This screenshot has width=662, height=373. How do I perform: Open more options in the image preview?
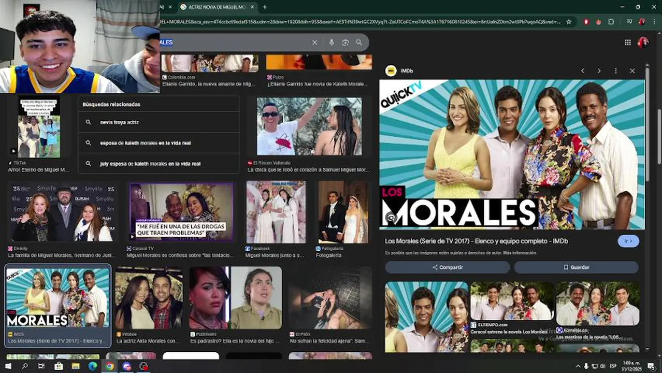[x=616, y=70]
